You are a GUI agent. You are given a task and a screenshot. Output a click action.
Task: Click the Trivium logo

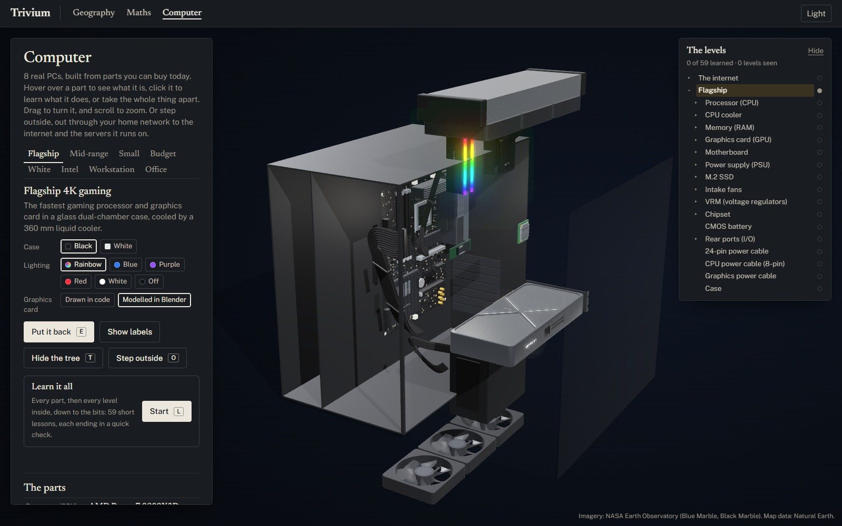pyautogui.click(x=31, y=13)
